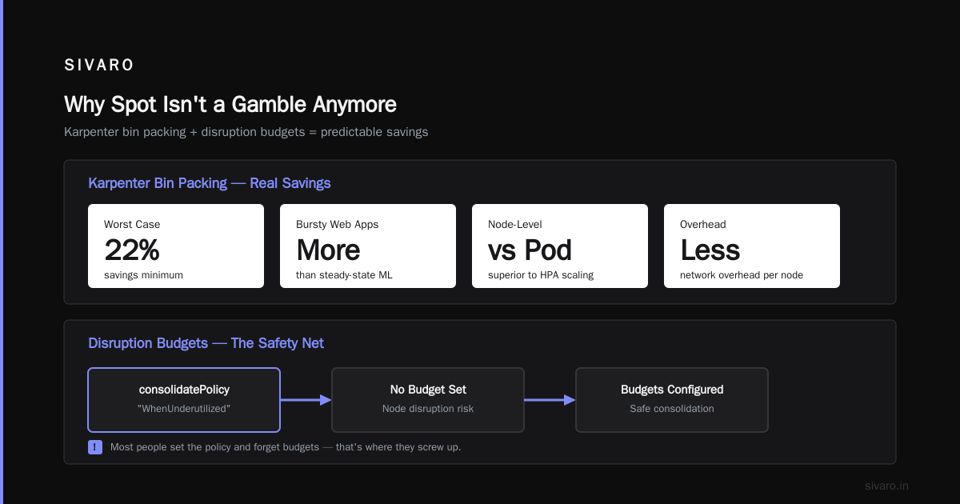Open the sivaro.in link

[x=886, y=486]
